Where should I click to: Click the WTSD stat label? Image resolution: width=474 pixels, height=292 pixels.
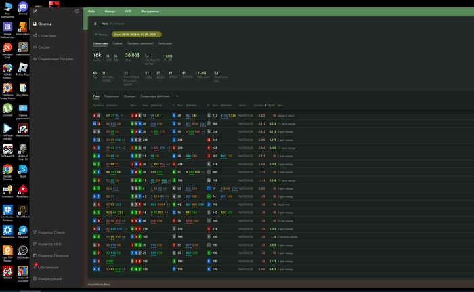point(160,77)
